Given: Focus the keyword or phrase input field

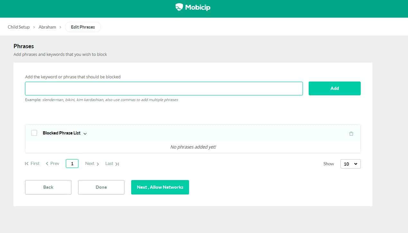Looking at the screenshot, I should click(164, 88).
